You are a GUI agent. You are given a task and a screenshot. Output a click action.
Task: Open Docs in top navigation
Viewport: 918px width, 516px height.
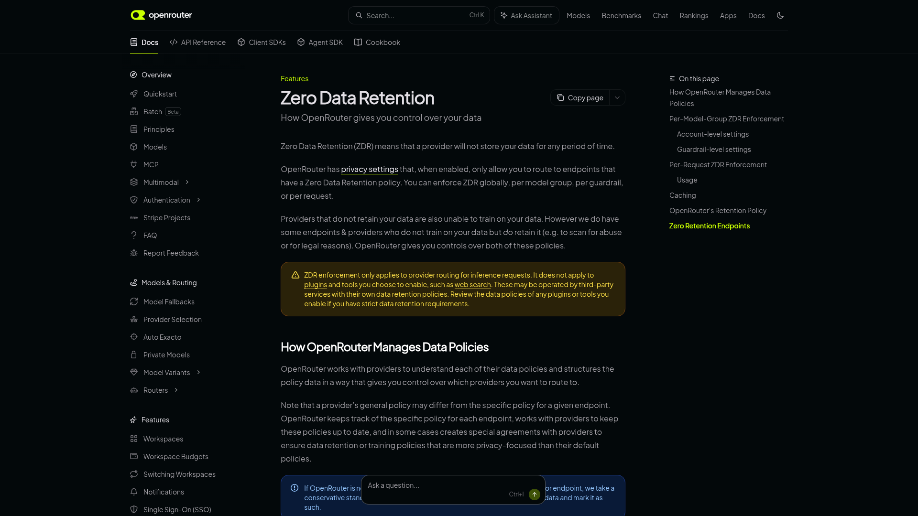(x=756, y=15)
